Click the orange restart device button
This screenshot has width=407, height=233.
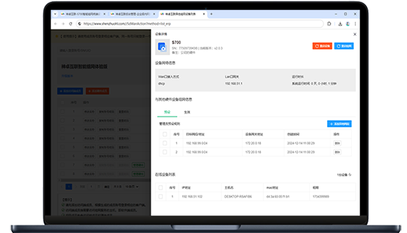pos(322,46)
